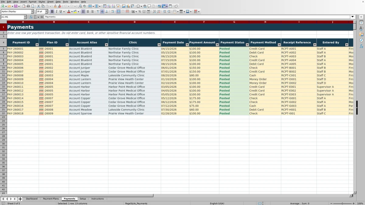365x205 pixels.
Task: Toggle Align left
Action: pyautogui.click(x=83, y=12)
